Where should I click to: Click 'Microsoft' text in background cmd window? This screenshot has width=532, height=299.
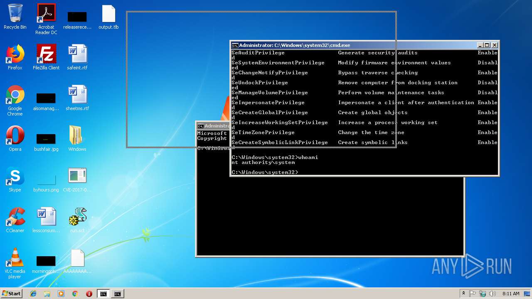point(212,133)
